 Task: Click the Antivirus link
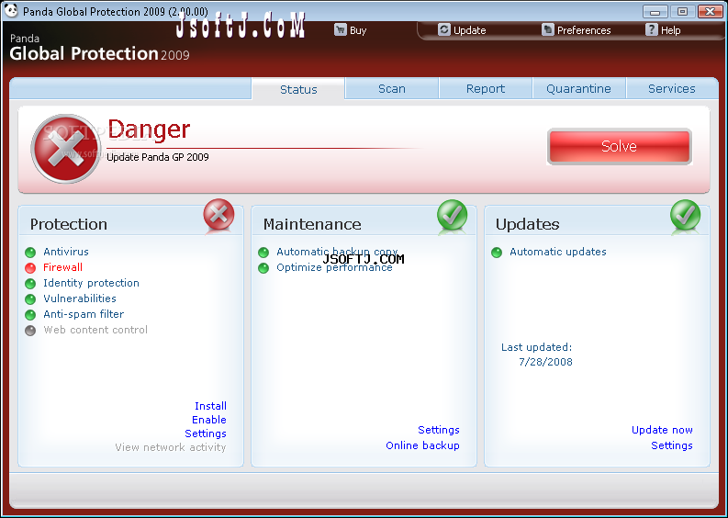tap(66, 252)
